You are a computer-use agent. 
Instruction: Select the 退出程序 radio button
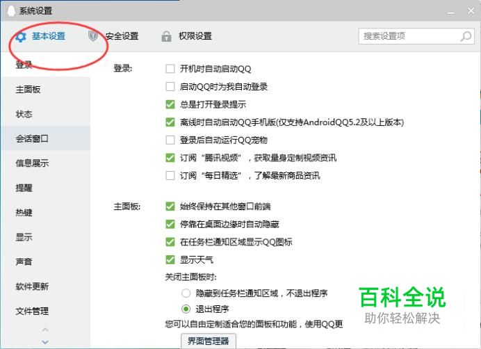click(x=186, y=309)
